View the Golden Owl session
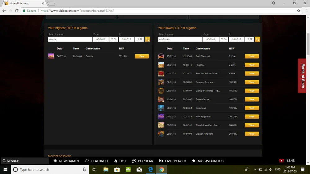Viewport: 310px width, 174px height. pyautogui.click(x=252, y=125)
